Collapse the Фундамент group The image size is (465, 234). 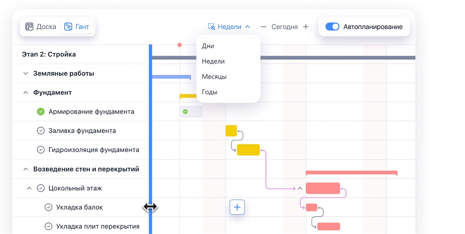pos(25,93)
